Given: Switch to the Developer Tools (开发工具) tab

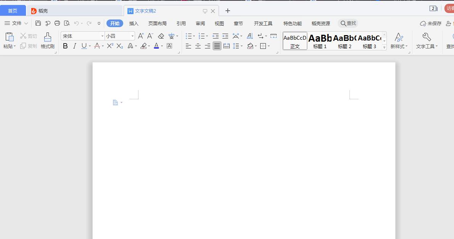Looking at the screenshot, I should [263, 23].
